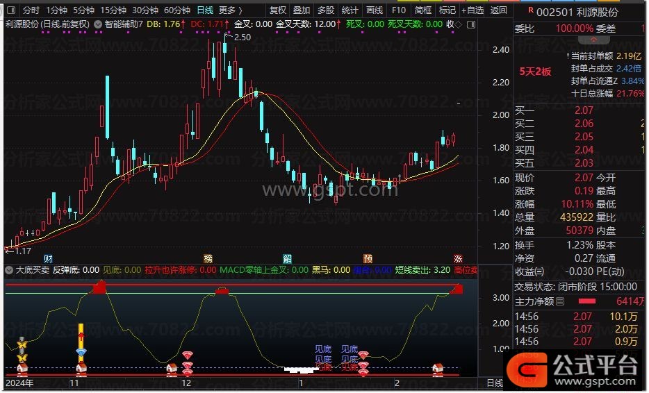Toggle side panel icon beside 收
This screenshot has height=393, width=649.
point(471,25)
